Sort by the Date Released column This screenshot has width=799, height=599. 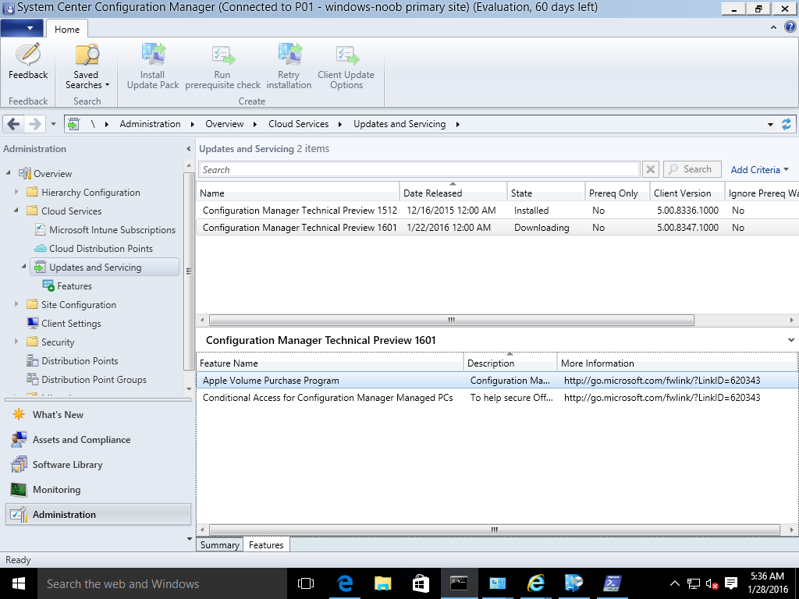pyautogui.click(x=453, y=192)
